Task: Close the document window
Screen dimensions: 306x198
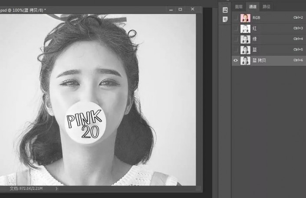Action: (192, 9)
